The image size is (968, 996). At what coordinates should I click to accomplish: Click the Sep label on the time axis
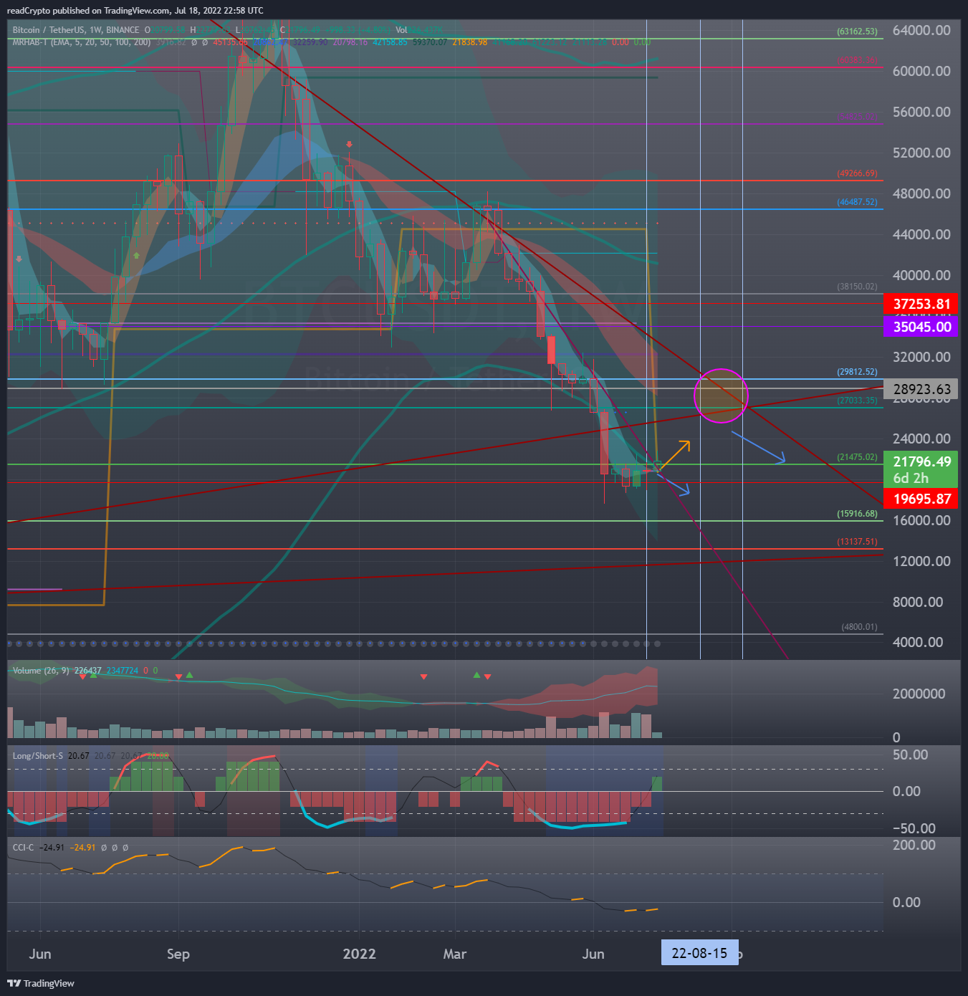coord(178,954)
